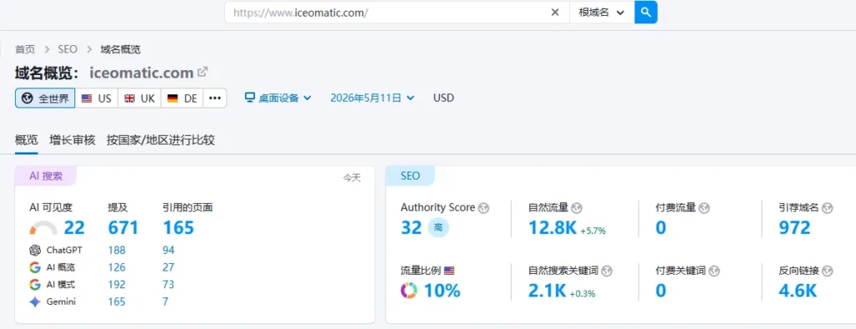Viewport: 856px width, 329px height.
Task: Click globe icon next to 自然流量
Action: tap(577, 208)
